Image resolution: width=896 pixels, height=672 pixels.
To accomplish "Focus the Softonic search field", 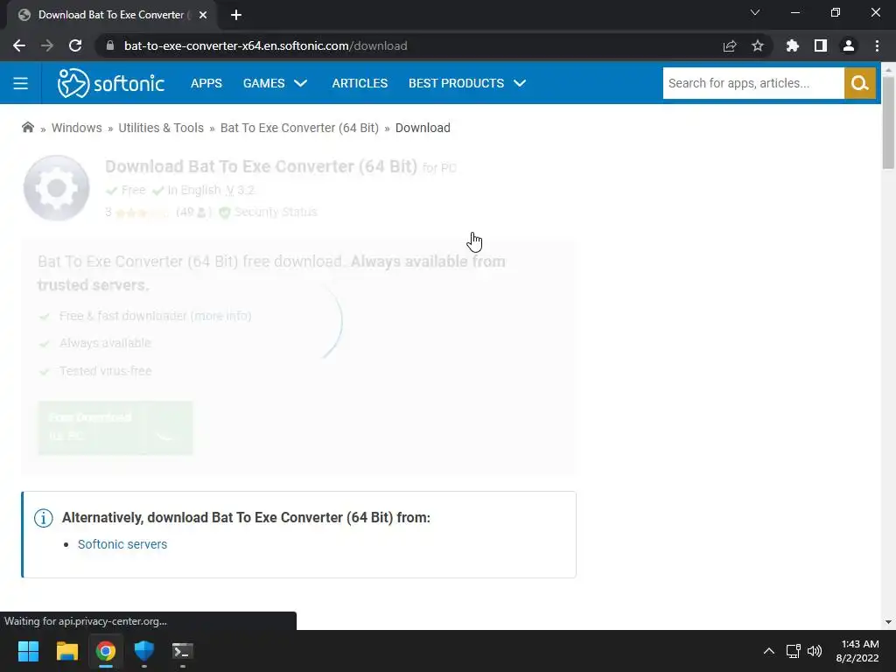I will coord(753,83).
